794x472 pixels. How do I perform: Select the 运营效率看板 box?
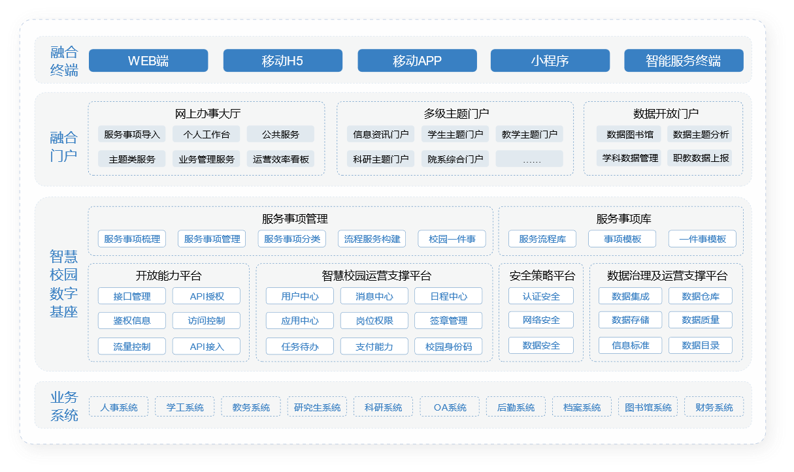point(281,159)
